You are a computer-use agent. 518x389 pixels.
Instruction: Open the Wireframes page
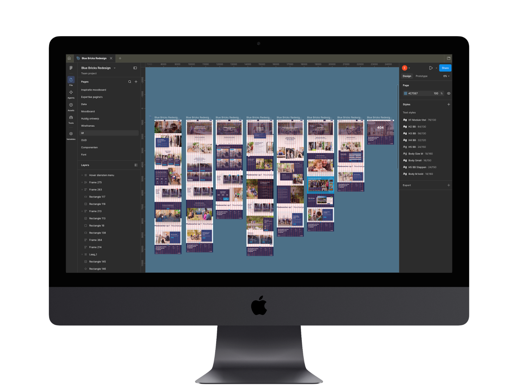(88, 126)
